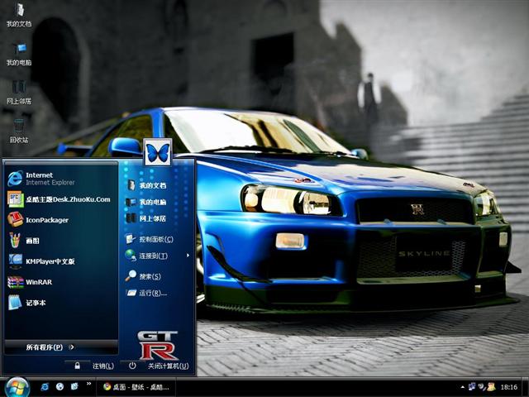Launch Internet Explorer quick launch icon
This screenshot has width=529, height=397.
[x=45, y=387]
